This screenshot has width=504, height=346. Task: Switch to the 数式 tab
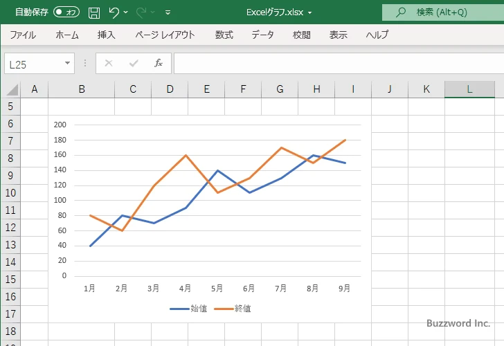(x=224, y=35)
